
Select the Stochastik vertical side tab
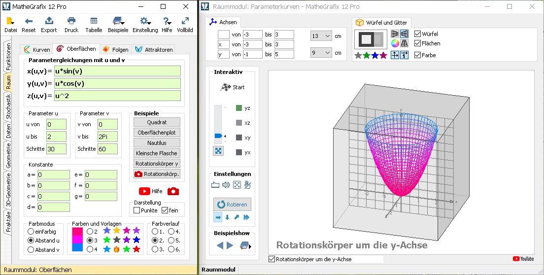pyautogui.click(x=8, y=107)
